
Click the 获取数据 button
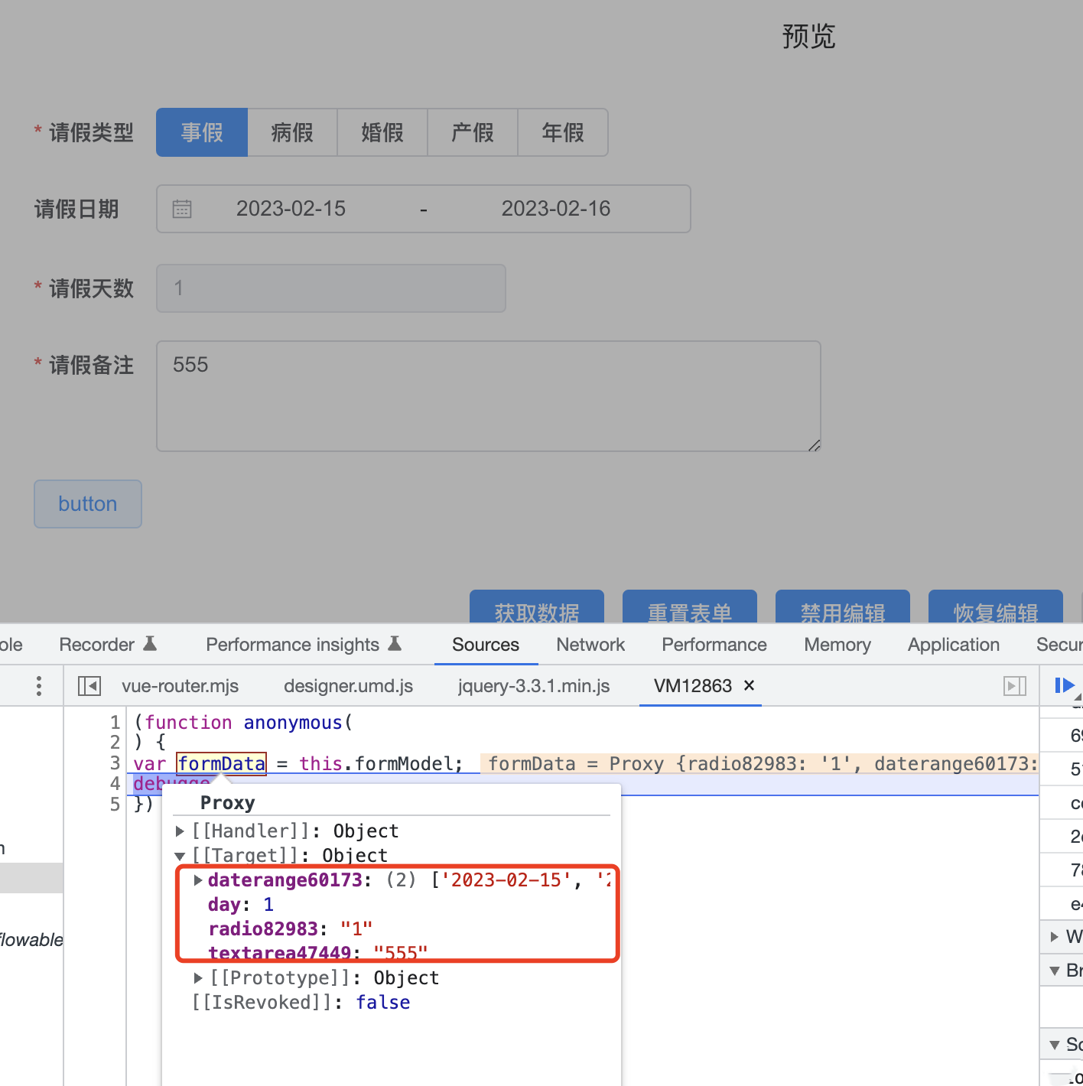(x=537, y=608)
